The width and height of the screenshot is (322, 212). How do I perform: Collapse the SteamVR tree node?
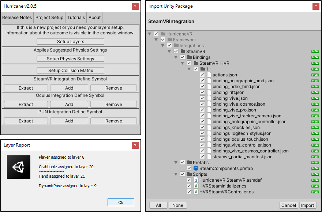click(169, 51)
